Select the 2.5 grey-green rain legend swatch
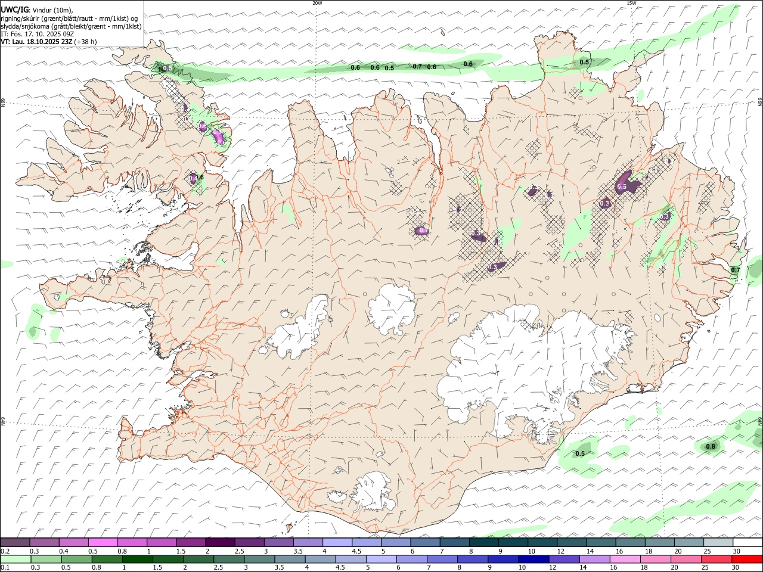The width and height of the screenshot is (763, 572). tap(228, 559)
